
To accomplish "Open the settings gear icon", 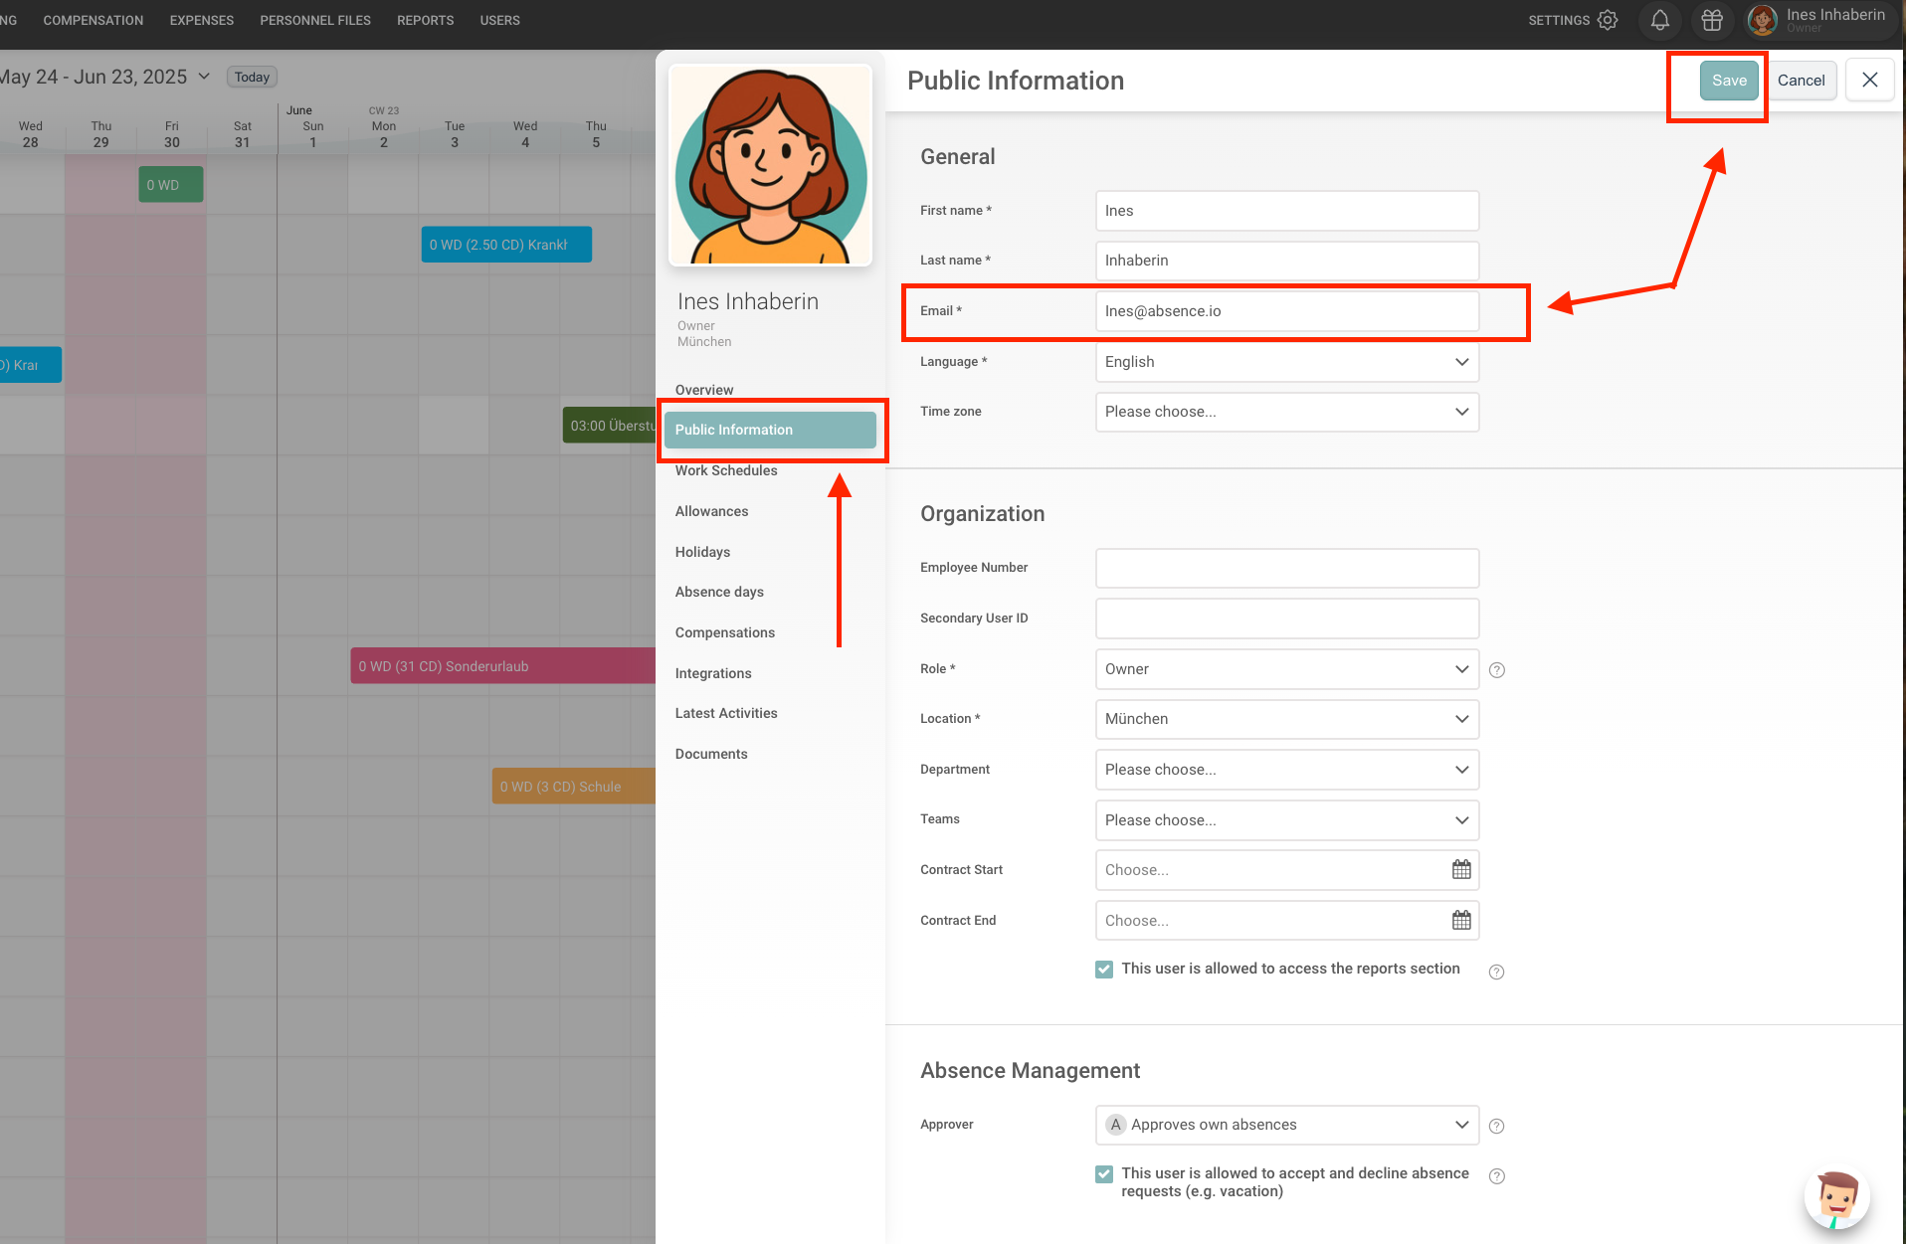I will [1608, 20].
